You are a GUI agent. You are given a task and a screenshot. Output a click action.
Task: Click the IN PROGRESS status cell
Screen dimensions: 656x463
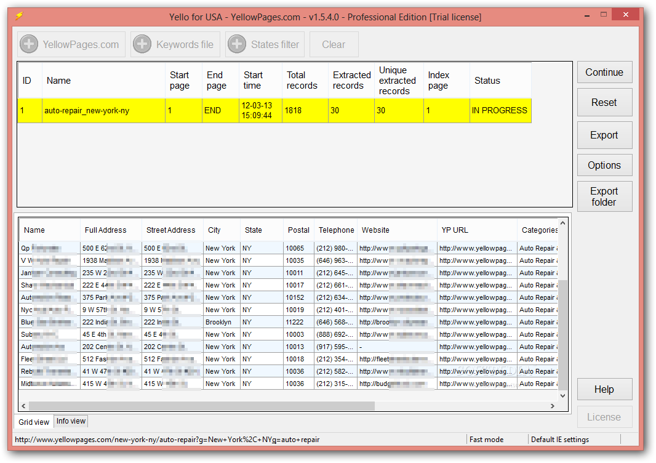(x=500, y=111)
